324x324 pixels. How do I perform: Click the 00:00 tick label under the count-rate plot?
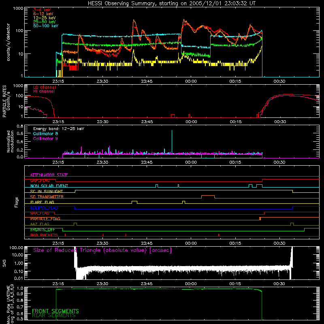191,81
